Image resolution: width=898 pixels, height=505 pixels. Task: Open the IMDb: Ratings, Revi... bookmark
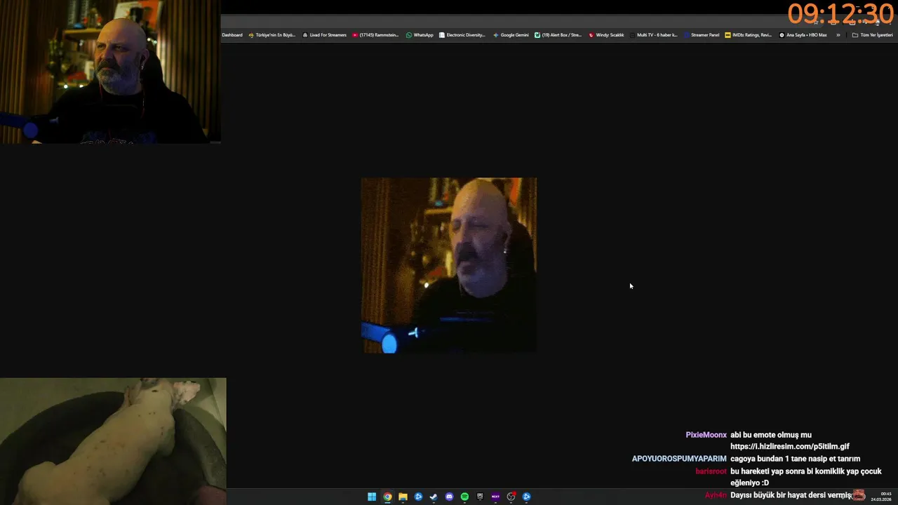pyautogui.click(x=749, y=35)
